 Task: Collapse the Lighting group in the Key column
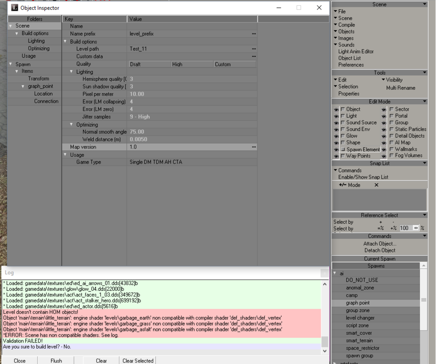click(72, 72)
